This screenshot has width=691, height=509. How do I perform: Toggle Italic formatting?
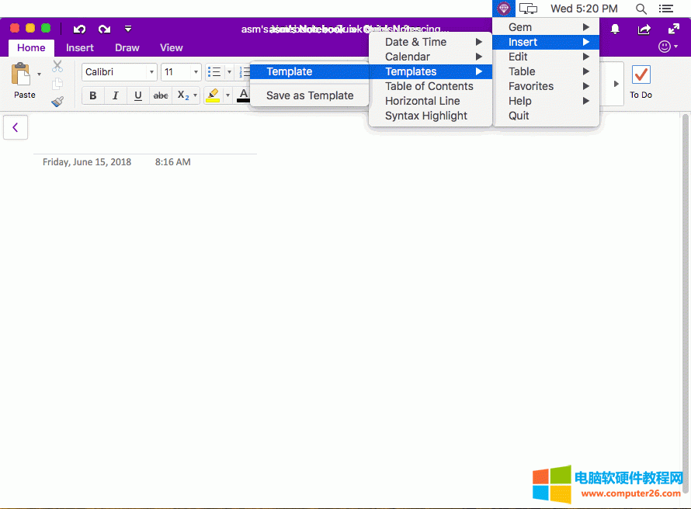(x=116, y=96)
